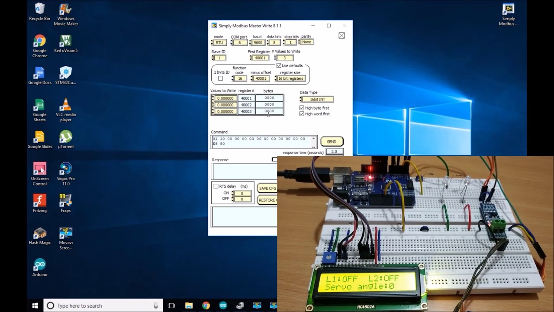The image size is (554, 312).
Task: Open Arduino desktop icon
Action: point(39,268)
